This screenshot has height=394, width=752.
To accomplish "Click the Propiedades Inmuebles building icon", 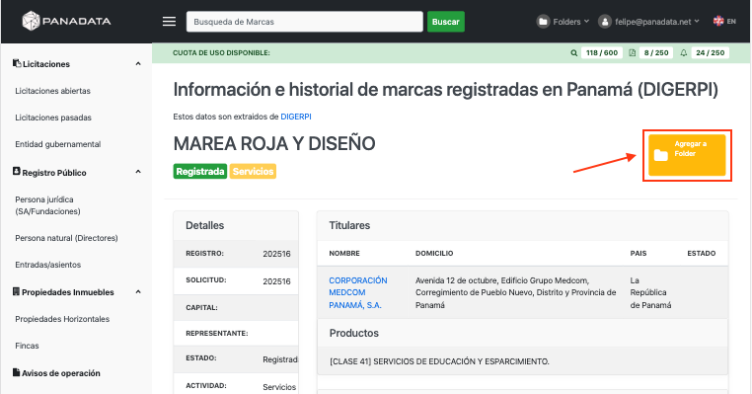I will 17,291.
